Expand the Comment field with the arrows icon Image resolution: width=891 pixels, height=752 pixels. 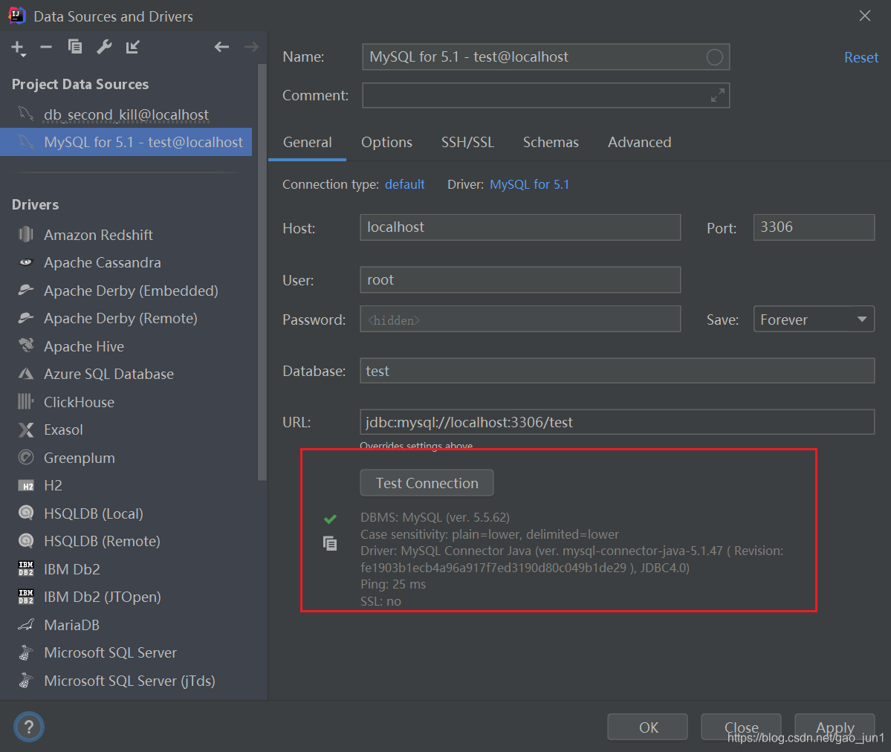point(718,95)
